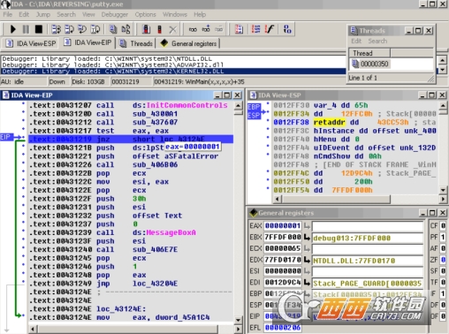Pause the debugged process
Image resolution: width=449 pixels, height=334 pixels.
26,29
